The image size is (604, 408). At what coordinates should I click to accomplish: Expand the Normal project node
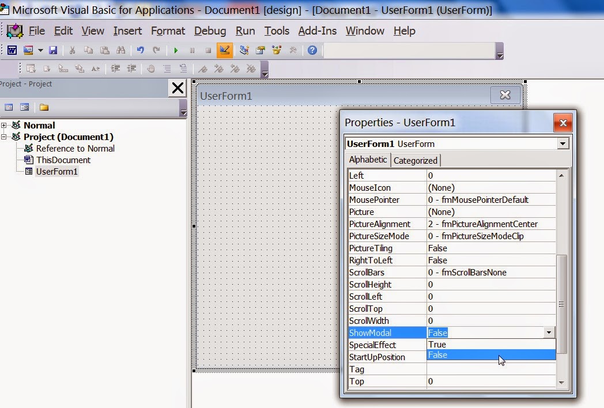pos(5,125)
